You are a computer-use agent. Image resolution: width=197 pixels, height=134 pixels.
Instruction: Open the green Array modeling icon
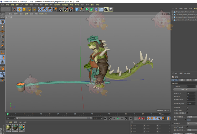click(91, 9)
